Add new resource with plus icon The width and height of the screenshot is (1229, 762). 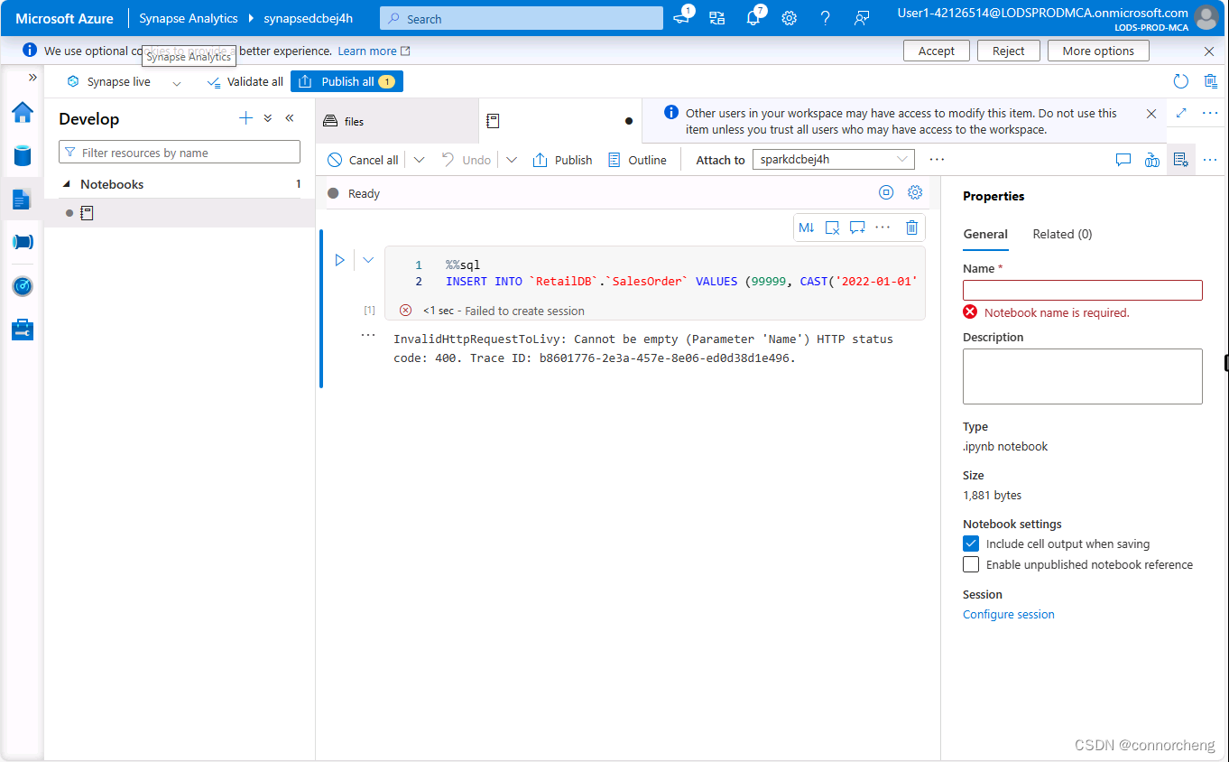(245, 118)
